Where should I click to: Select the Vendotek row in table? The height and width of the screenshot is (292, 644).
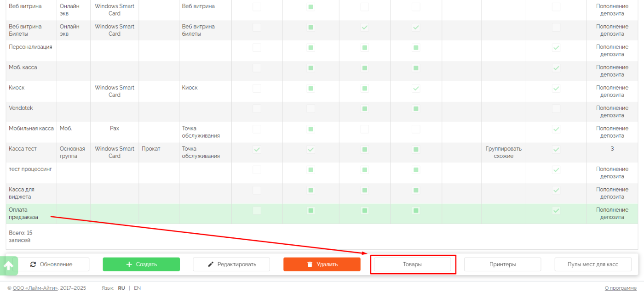tap(21, 108)
